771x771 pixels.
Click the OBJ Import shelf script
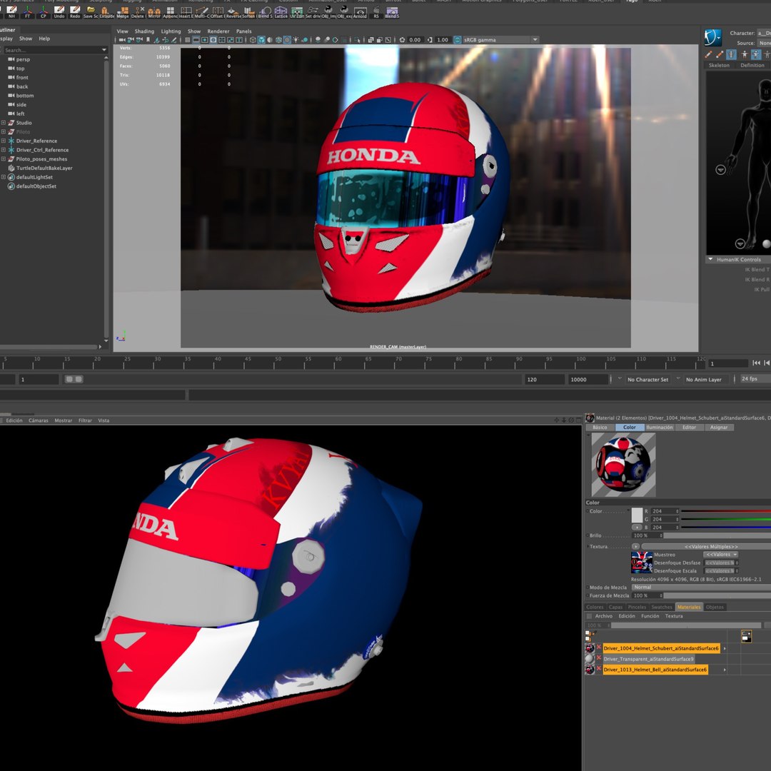pos(328,12)
